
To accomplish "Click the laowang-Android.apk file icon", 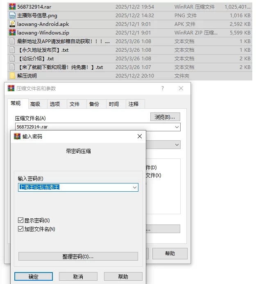I will click(x=12, y=24).
